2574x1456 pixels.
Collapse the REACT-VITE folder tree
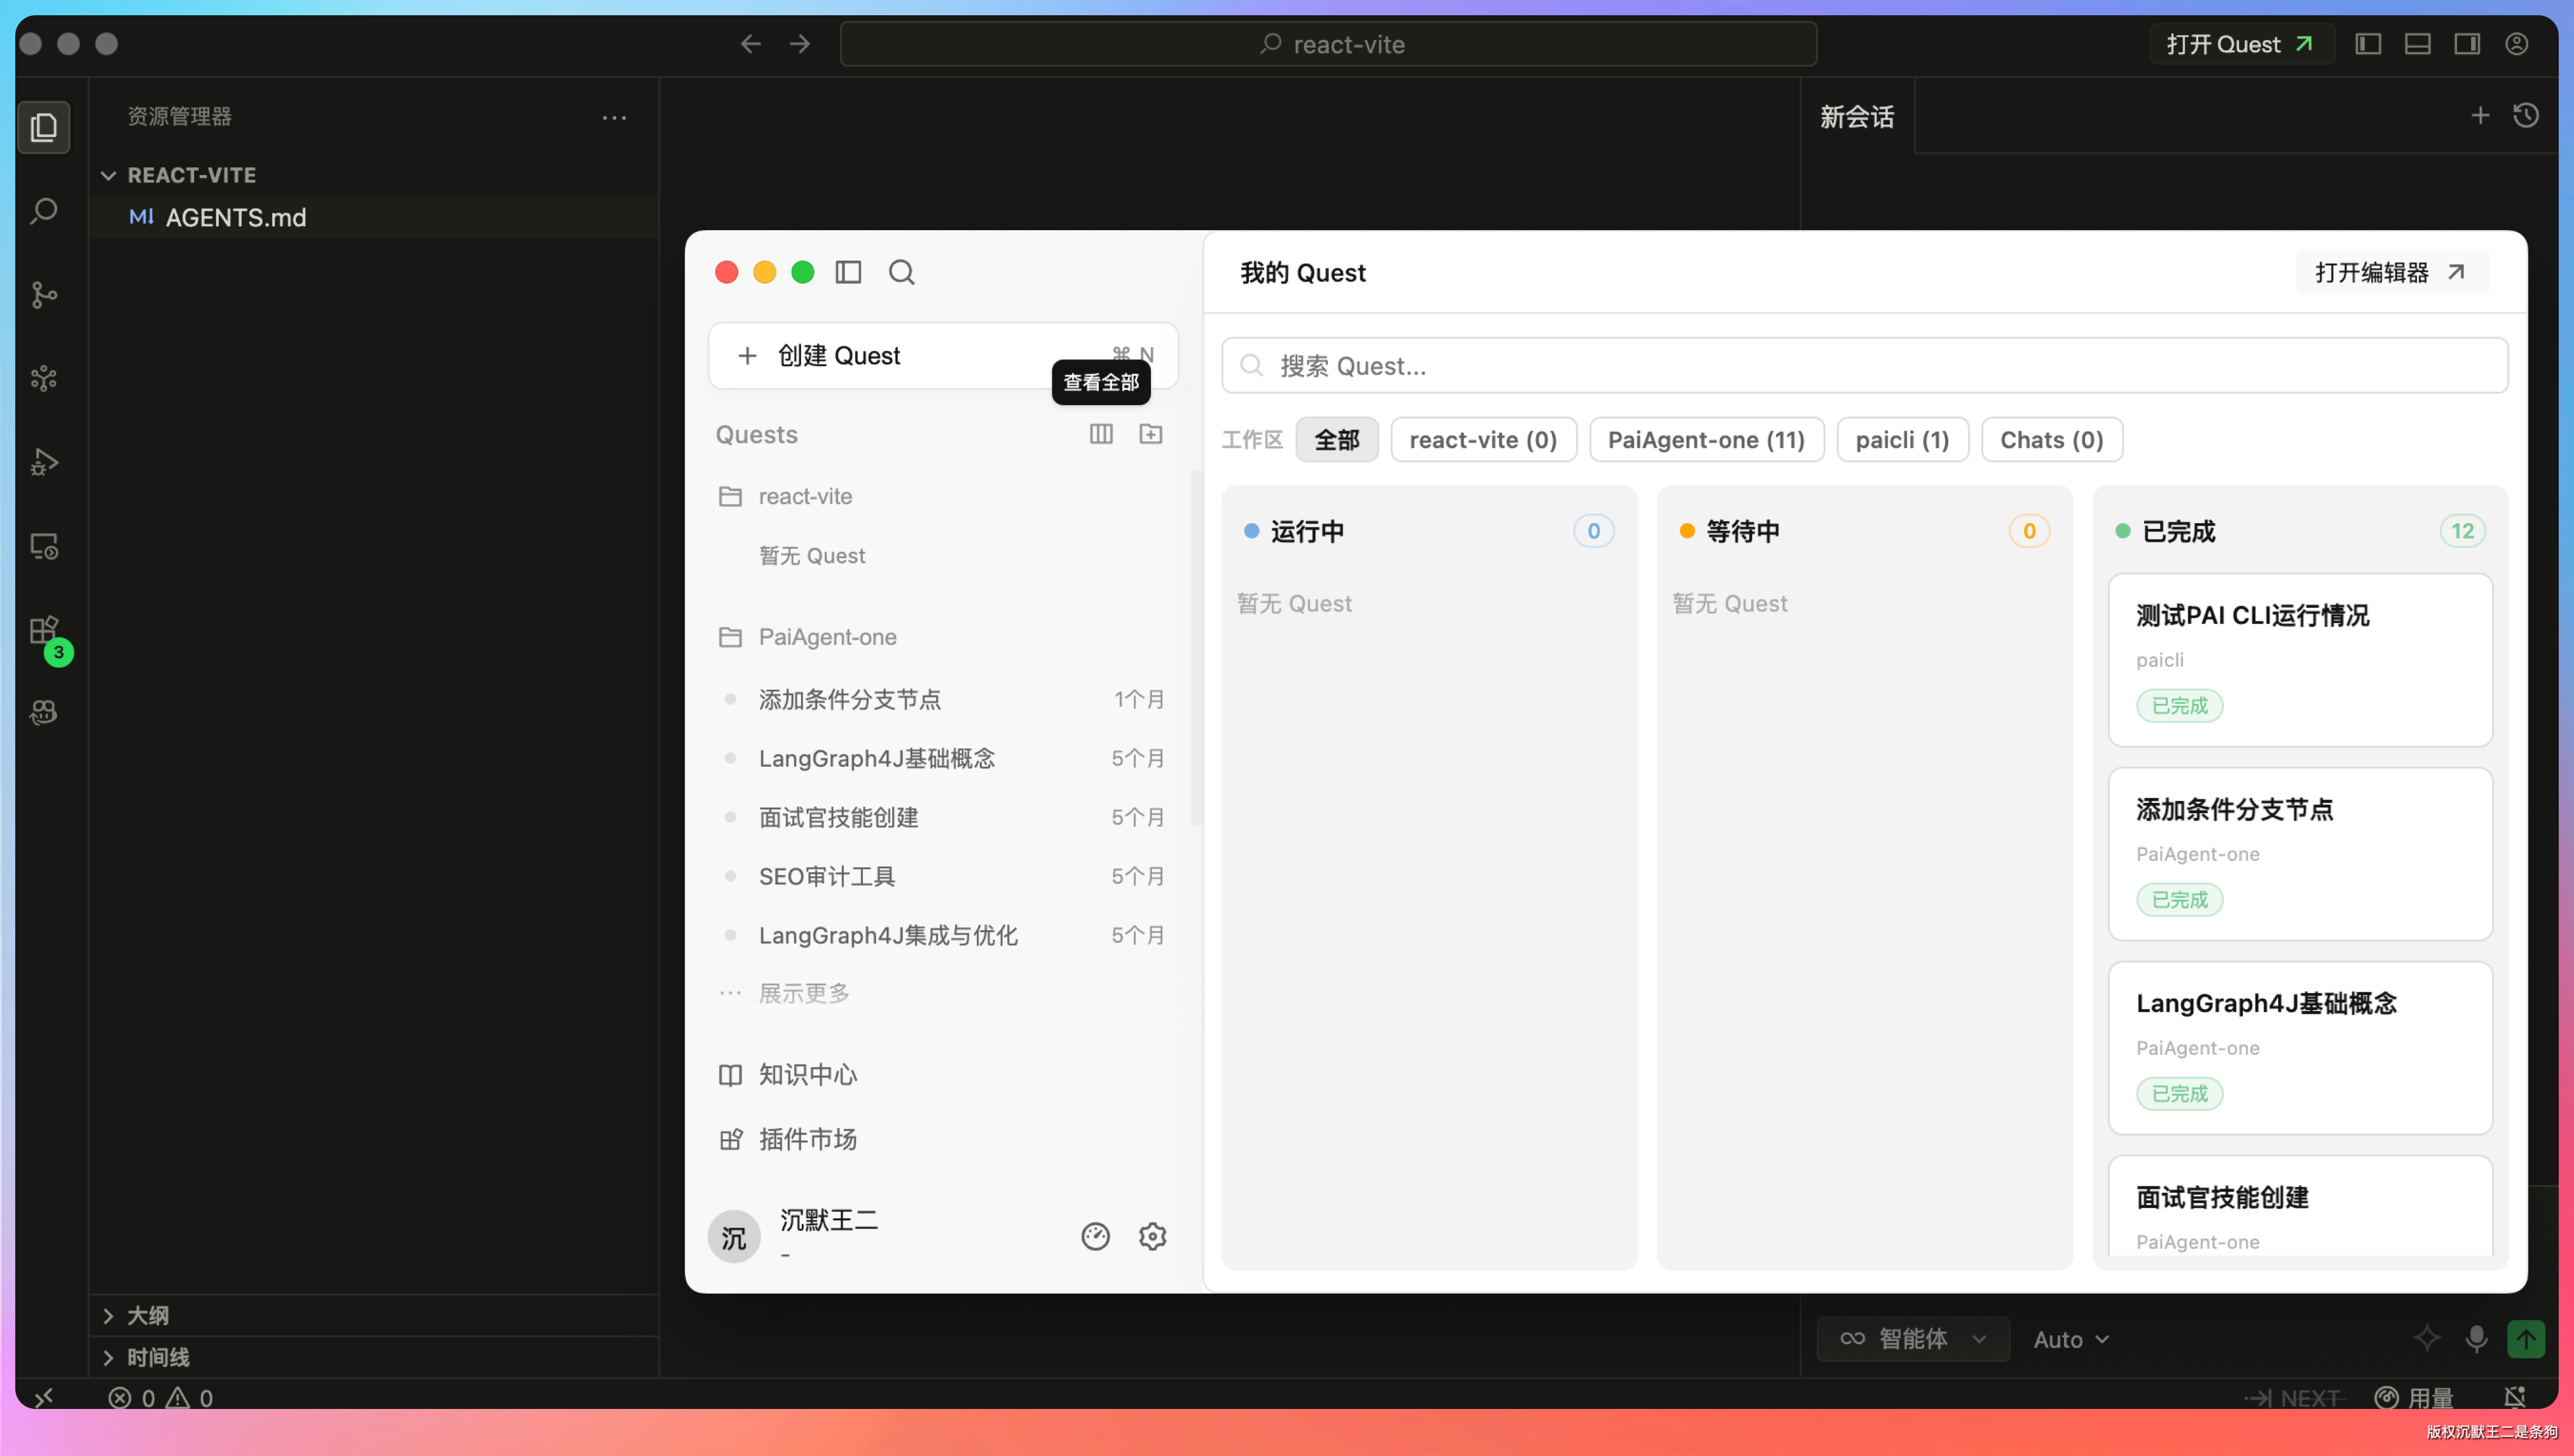(108, 175)
